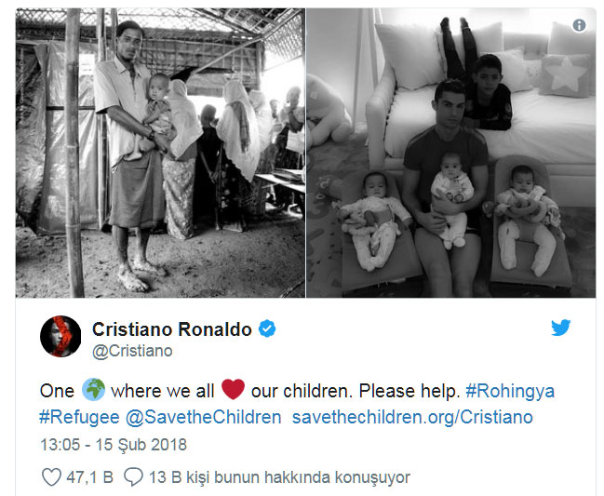
Task: Open replies via speech bubble icon
Action: (x=133, y=477)
